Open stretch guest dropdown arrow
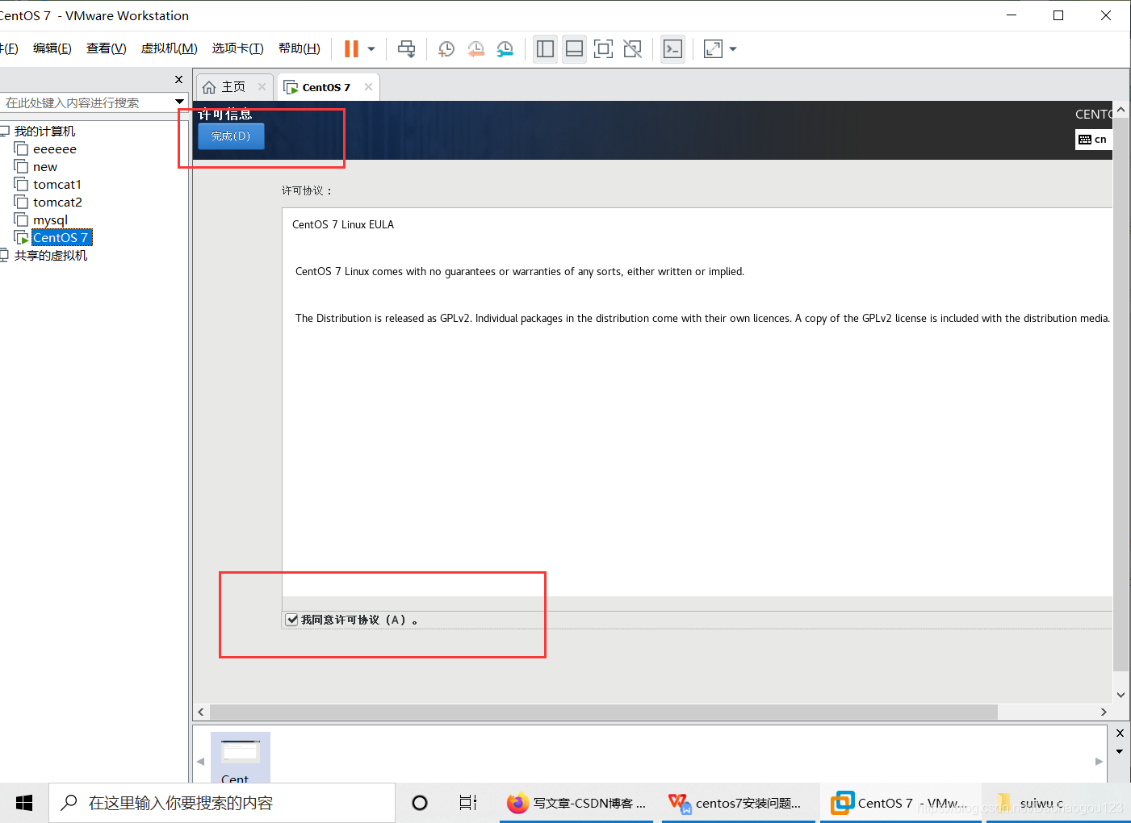 [x=733, y=49]
